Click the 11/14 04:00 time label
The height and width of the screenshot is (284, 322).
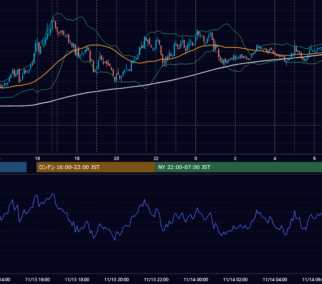tap(275, 280)
